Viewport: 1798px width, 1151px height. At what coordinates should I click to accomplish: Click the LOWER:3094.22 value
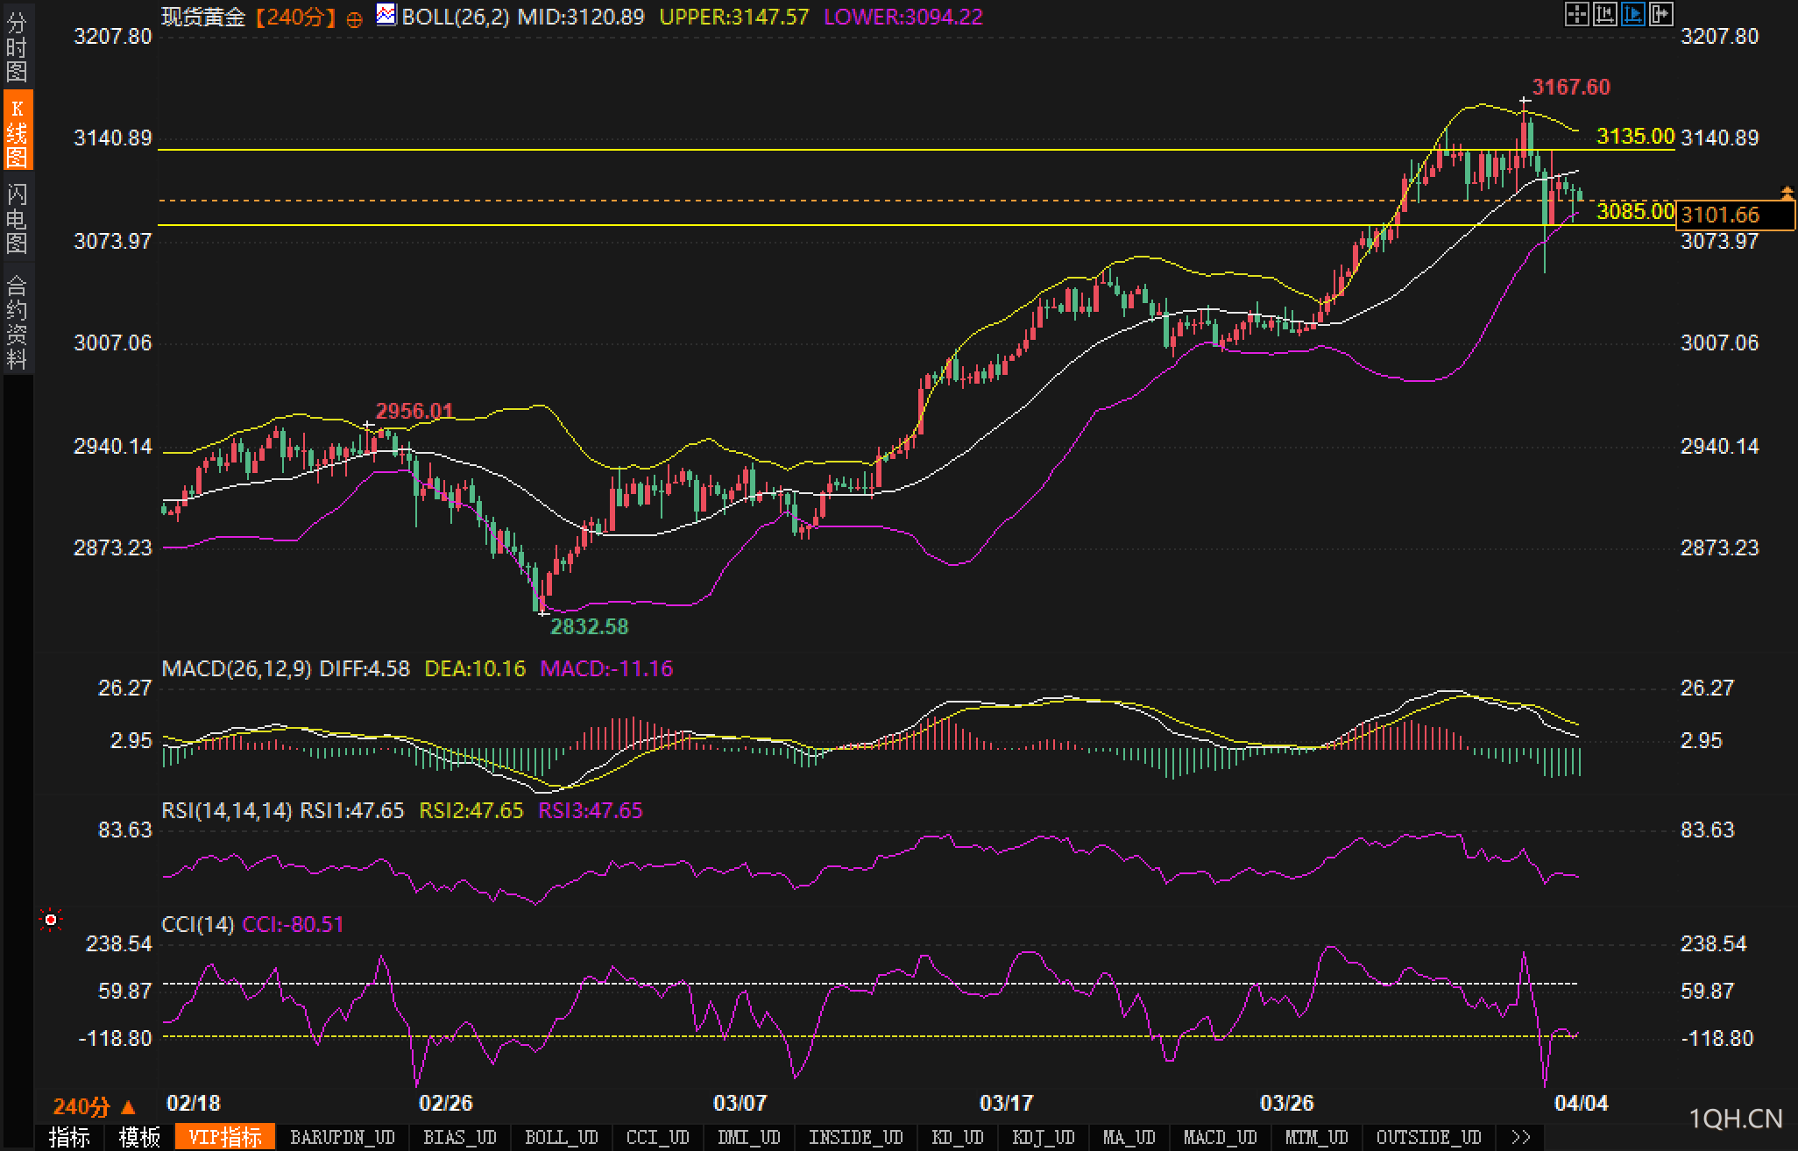(903, 17)
